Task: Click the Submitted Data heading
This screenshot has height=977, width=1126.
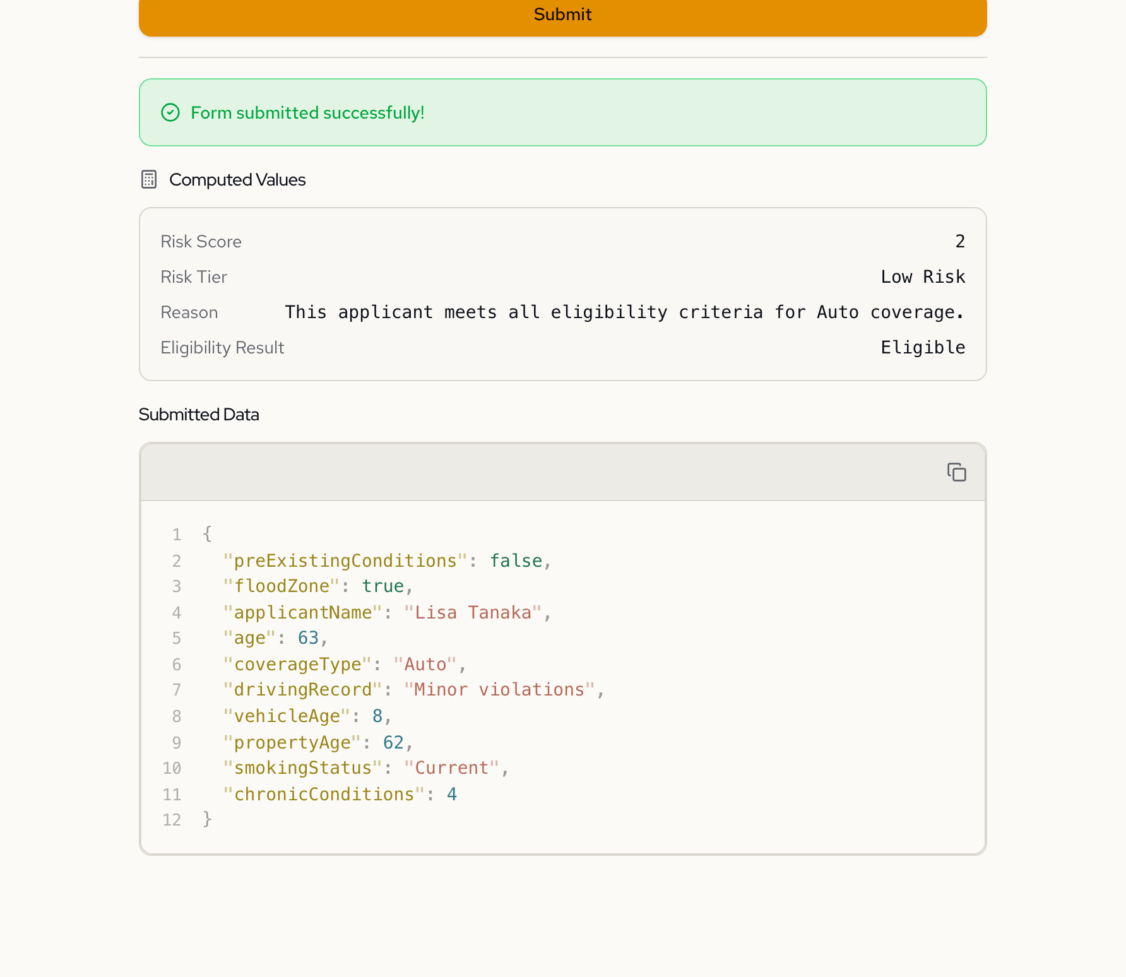Action: tap(199, 415)
